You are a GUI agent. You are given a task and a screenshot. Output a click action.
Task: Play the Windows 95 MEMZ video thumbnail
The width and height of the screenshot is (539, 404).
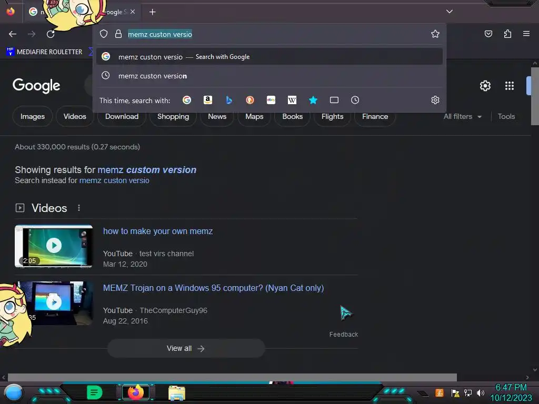tap(55, 303)
